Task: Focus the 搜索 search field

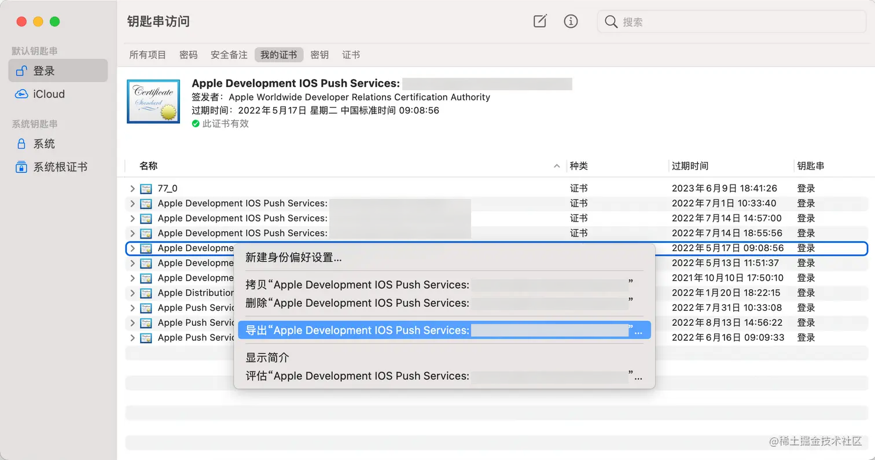Action: (x=730, y=22)
